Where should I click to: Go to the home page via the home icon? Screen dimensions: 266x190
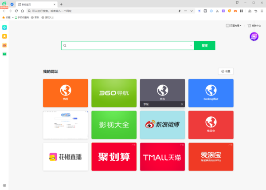coord(23,11)
